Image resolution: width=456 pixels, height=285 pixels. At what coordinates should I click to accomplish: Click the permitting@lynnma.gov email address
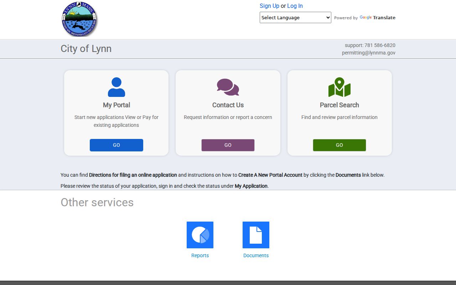tap(369, 53)
